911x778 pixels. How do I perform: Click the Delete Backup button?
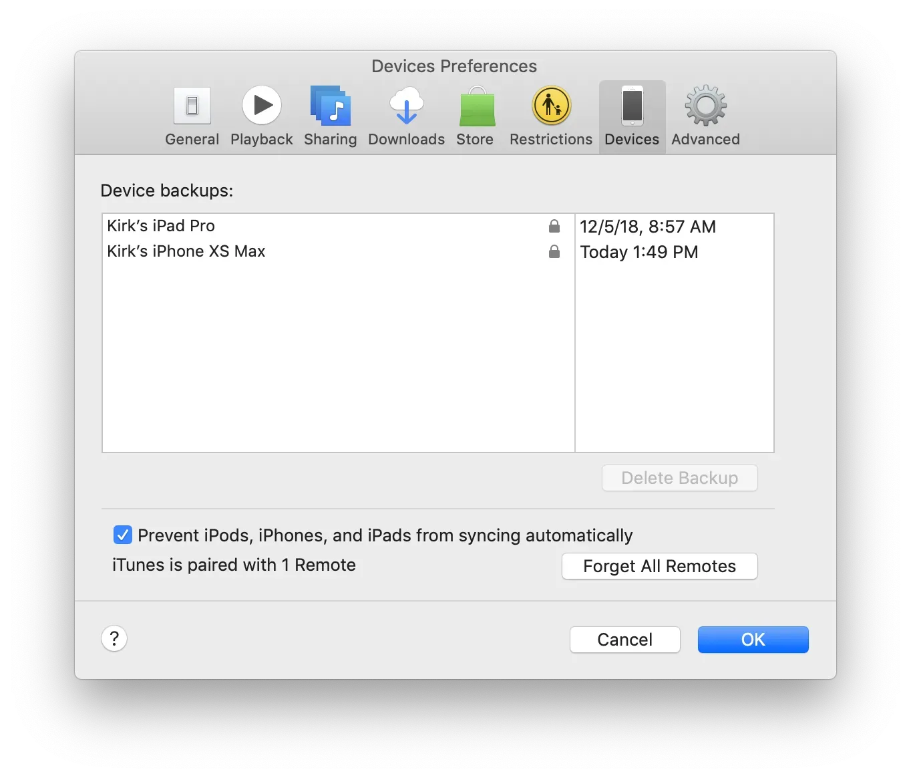[679, 478]
